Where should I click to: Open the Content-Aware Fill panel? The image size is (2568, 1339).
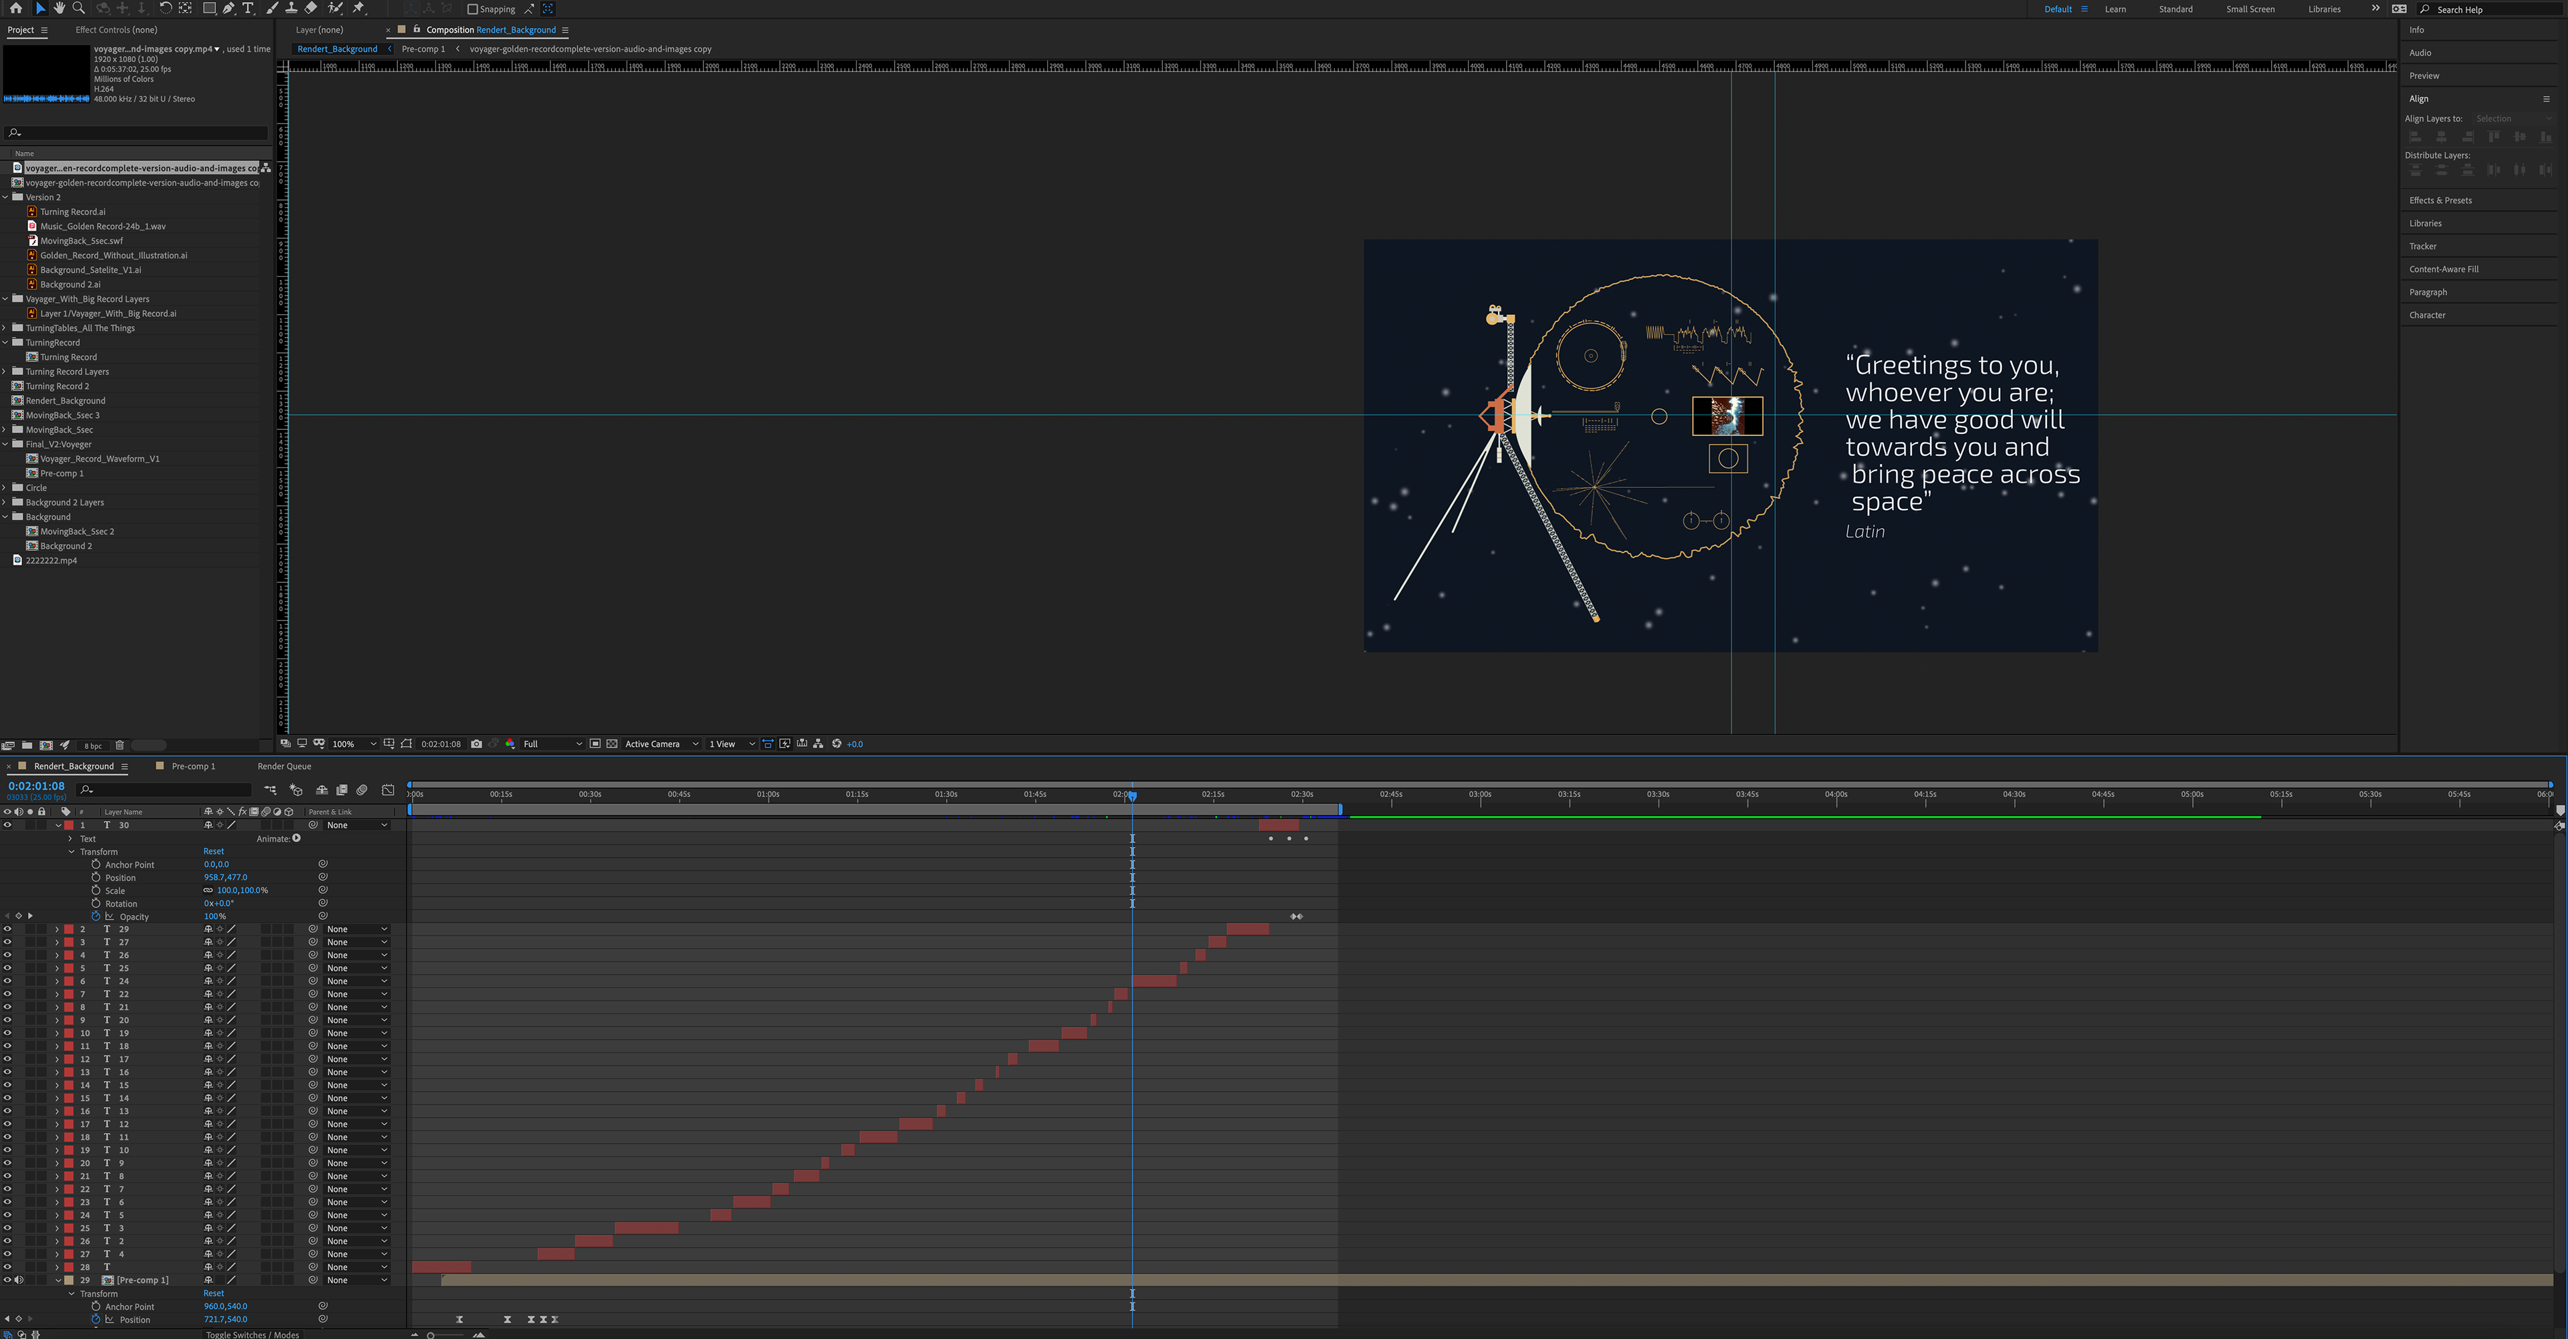coord(2444,269)
